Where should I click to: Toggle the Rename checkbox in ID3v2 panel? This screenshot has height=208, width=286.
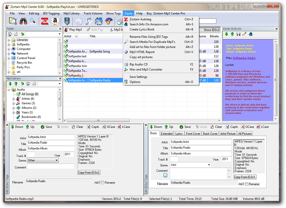click(246, 184)
